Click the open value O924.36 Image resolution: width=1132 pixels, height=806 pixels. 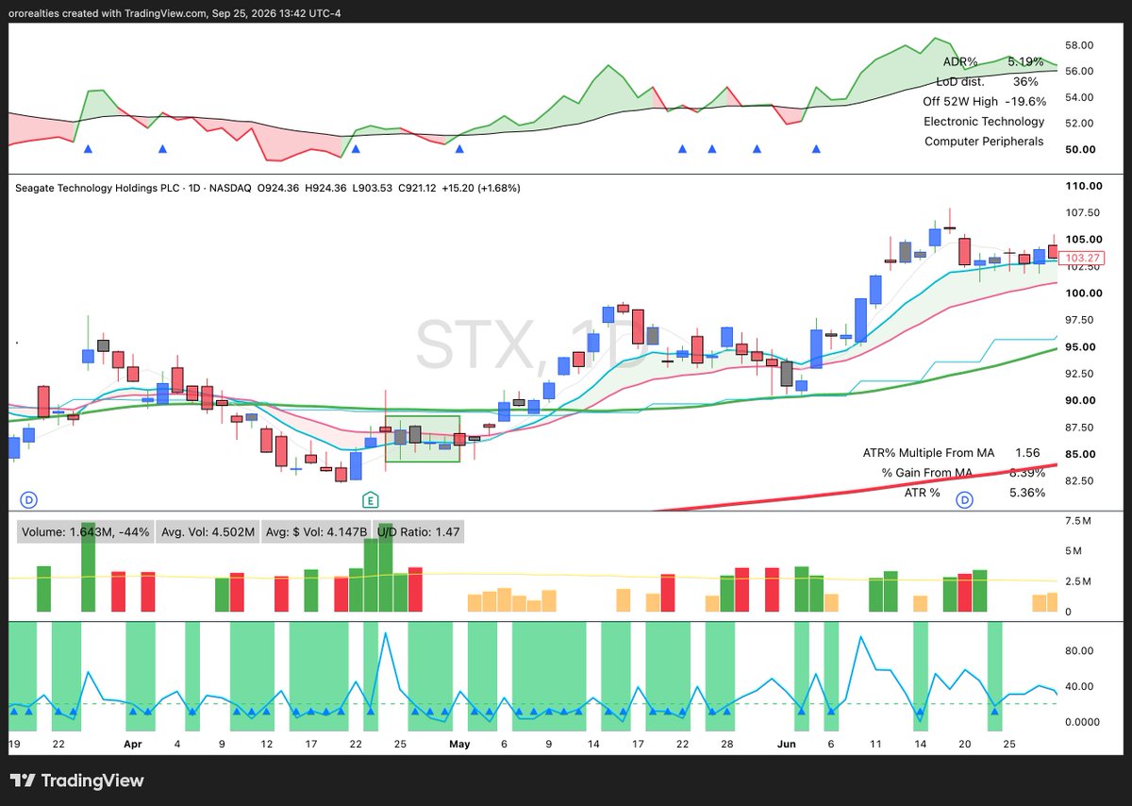[279, 189]
